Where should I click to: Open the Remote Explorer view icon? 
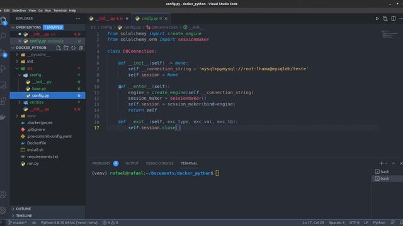pos(3,85)
